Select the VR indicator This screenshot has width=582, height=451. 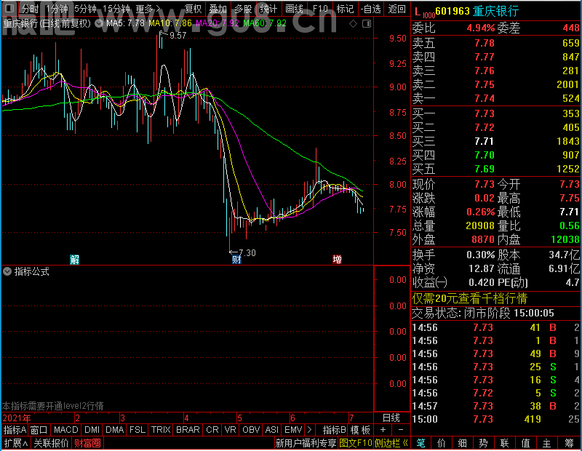pos(230,430)
